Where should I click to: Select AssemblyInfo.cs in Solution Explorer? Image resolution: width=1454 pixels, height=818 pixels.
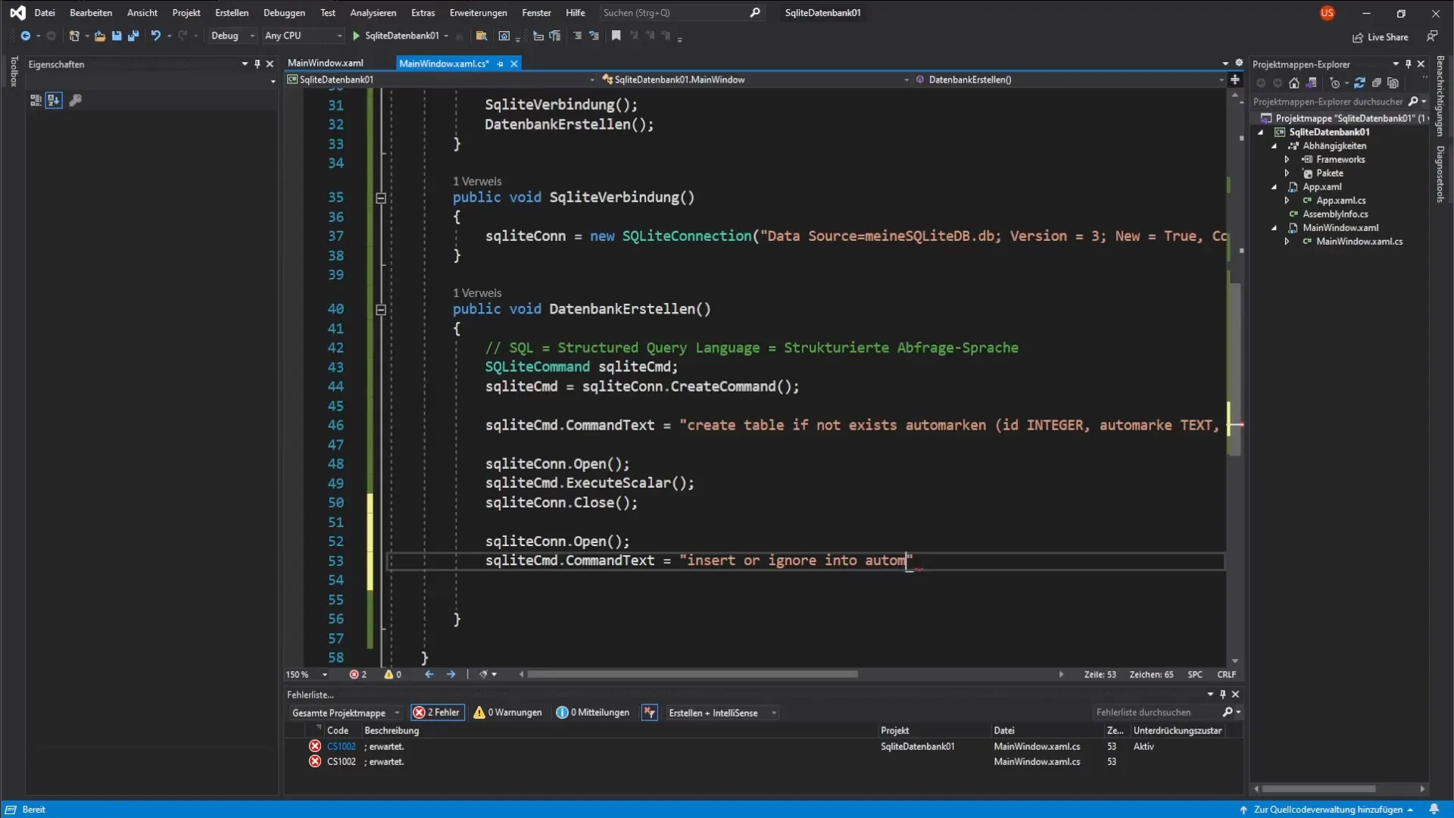[1335, 214]
